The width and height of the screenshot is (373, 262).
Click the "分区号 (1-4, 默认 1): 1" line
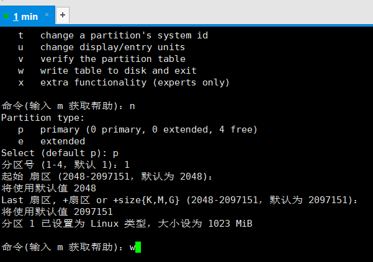tap(65, 165)
